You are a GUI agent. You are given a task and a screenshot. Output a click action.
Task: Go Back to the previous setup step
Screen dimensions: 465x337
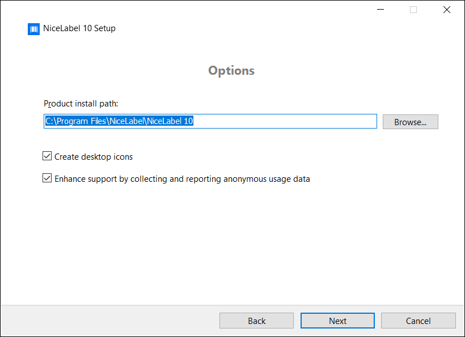point(256,321)
